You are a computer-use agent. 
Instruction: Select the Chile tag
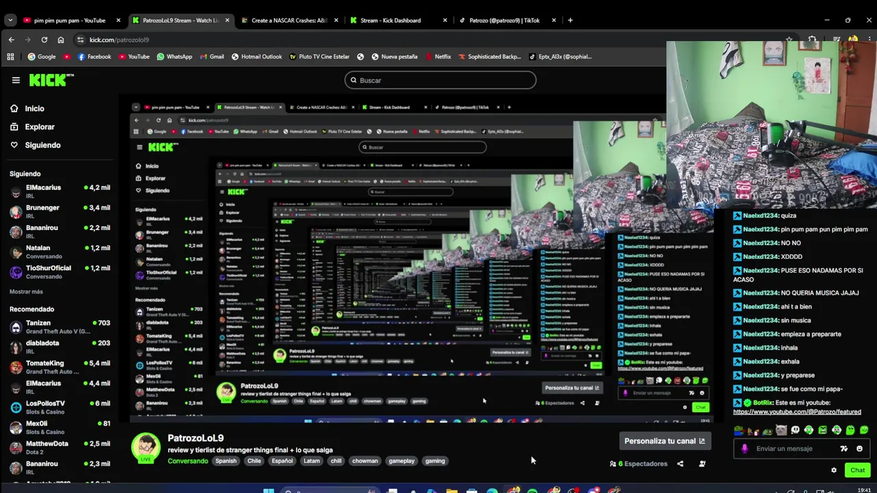click(x=254, y=461)
